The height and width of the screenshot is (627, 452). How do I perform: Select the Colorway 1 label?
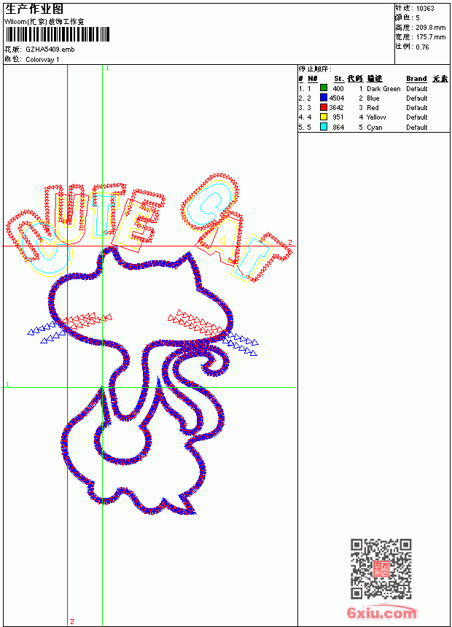pos(42,60)
